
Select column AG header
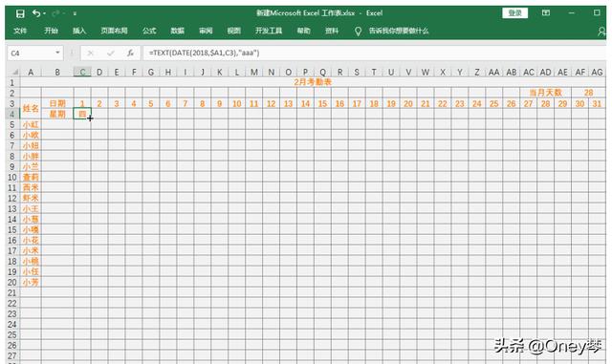597,73
